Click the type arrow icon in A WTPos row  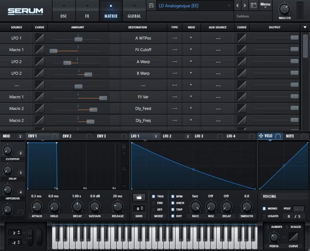[x=174, y=38]
